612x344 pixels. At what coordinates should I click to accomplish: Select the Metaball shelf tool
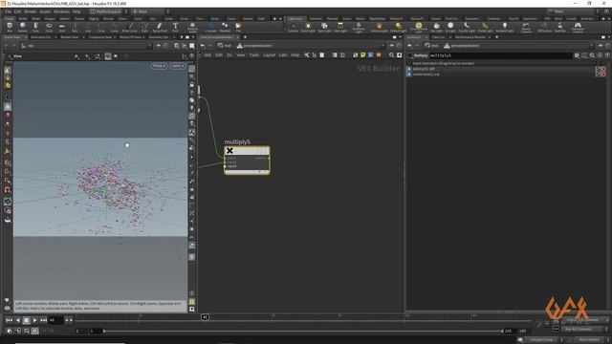pyautogui.click(x=225, y=27)
